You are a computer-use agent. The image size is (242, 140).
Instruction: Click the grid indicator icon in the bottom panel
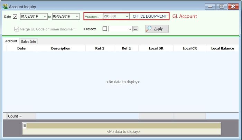coord(24,125)
